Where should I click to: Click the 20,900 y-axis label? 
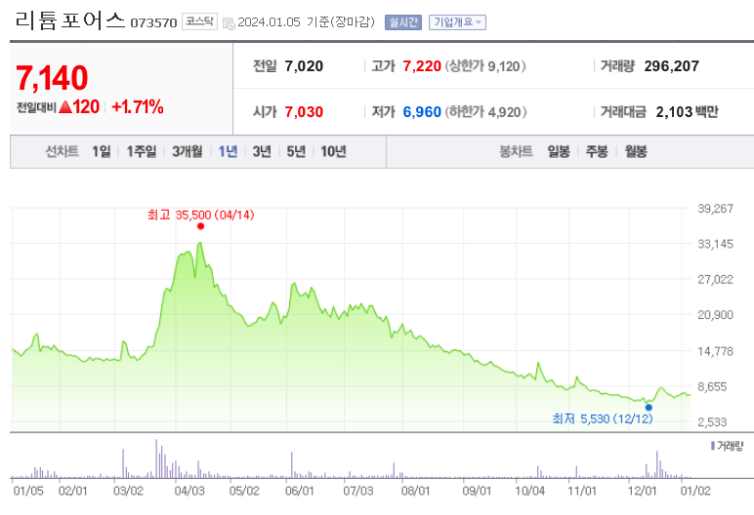pos(716,315)
